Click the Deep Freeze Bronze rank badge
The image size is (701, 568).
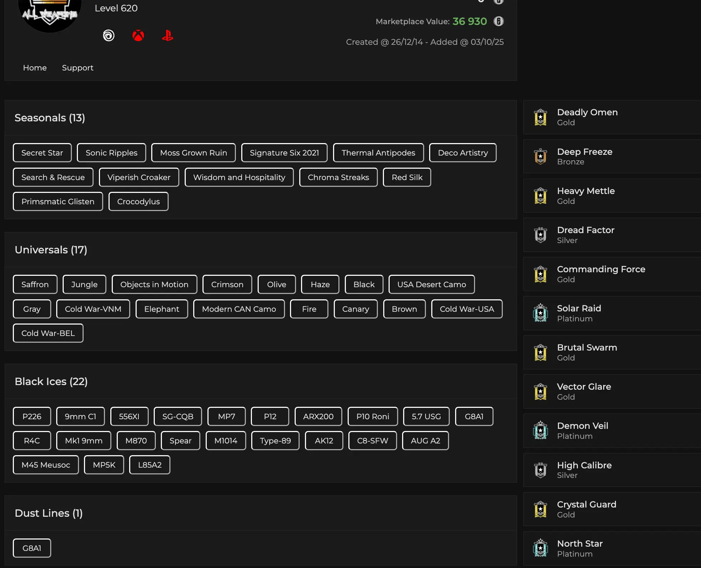point(540,157)
